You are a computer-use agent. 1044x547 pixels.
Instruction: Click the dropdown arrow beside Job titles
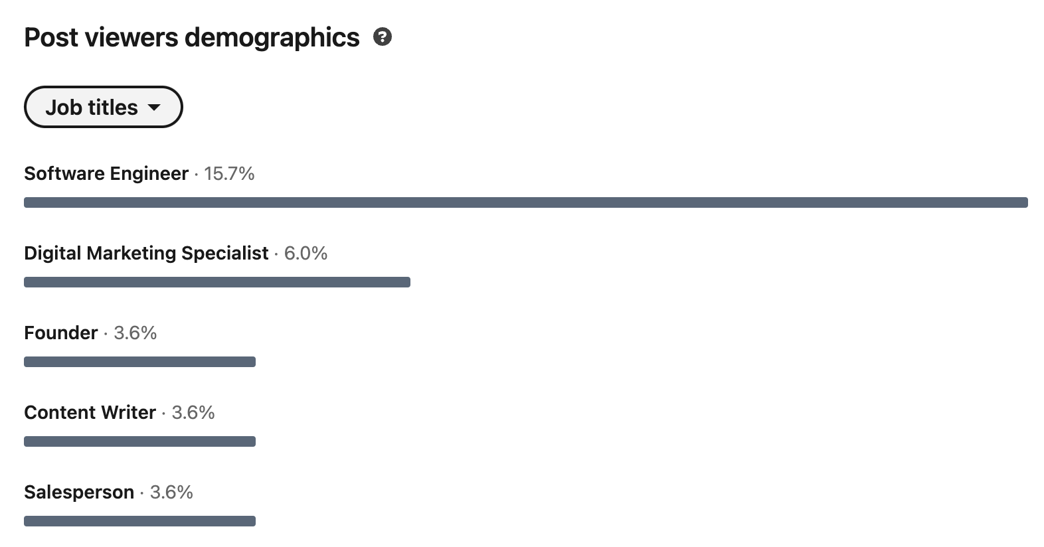tap(154, 107)
